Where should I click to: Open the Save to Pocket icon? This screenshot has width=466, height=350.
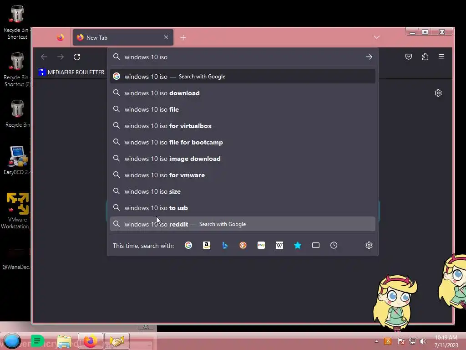click(409, 57)
